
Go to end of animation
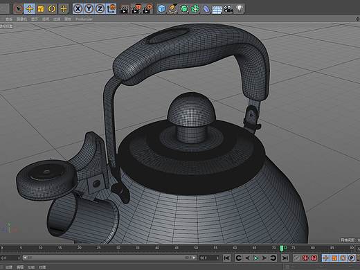[285, 258]
